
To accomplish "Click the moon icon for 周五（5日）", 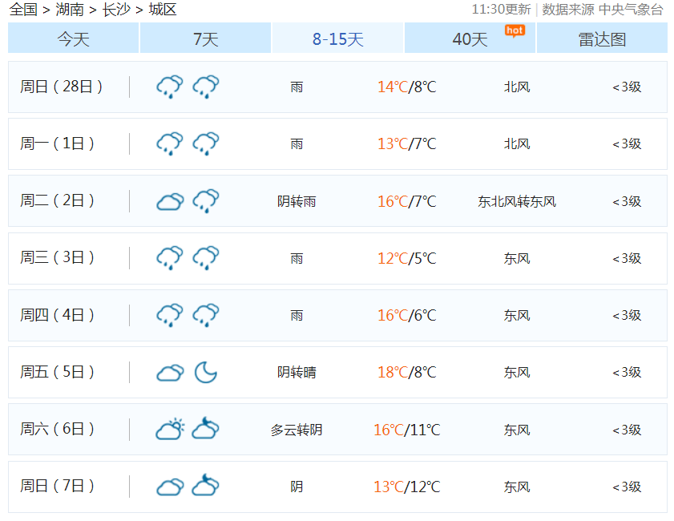I will pos(205,371).
